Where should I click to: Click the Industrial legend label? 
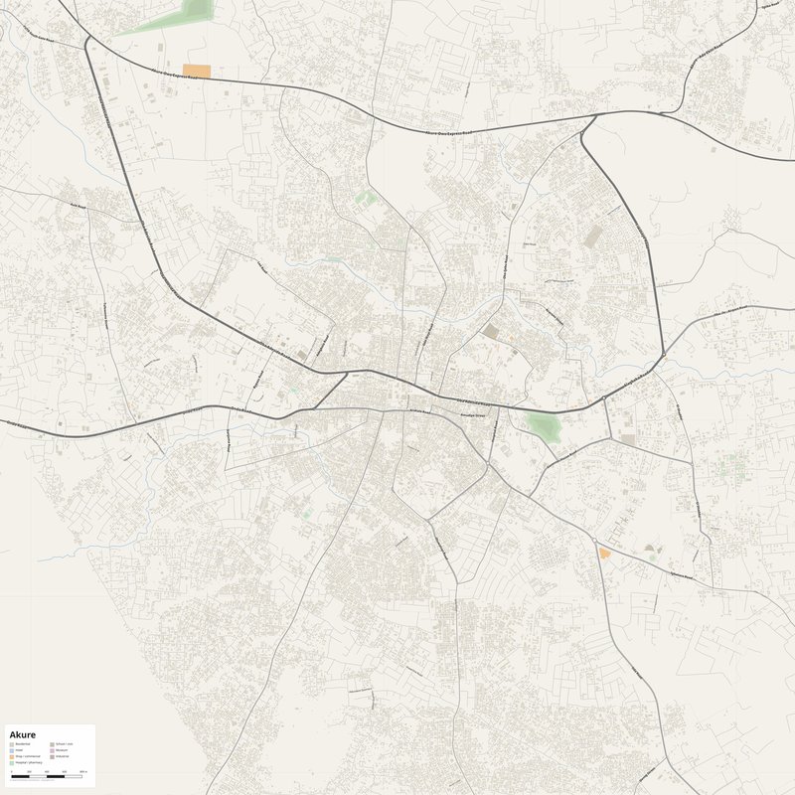(x=63, y=756)
